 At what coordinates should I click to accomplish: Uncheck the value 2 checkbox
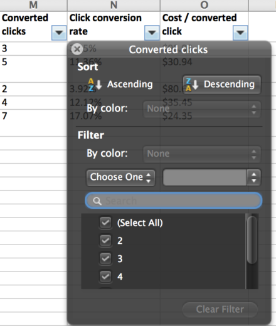tap(105, 241)
